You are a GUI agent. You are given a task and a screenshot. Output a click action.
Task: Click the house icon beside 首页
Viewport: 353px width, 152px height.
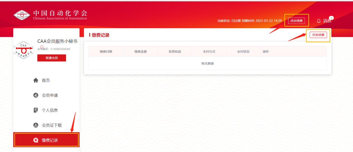tap(36, 80)
